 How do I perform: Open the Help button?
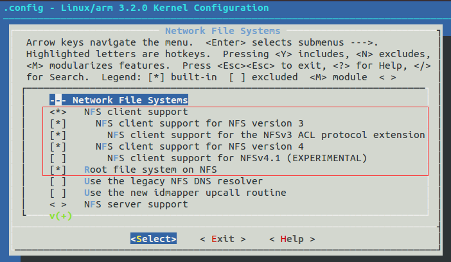292,239
